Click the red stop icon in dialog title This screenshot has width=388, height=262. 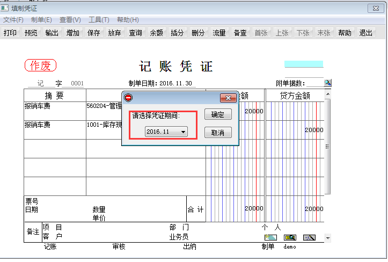128,98
